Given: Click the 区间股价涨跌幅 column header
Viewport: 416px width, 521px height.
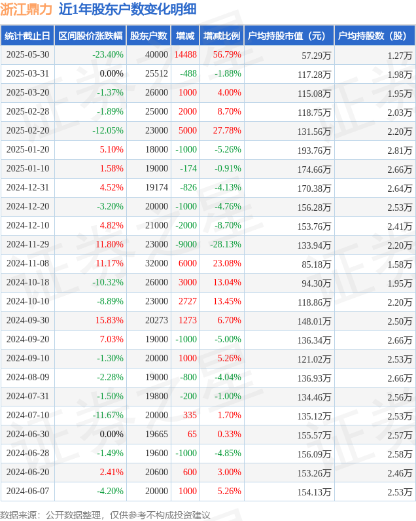Looking at the screenshot, I should click(90, 35).
